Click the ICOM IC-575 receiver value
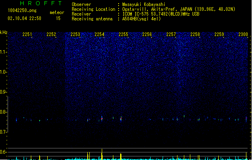This screenshot has width=252, height=160. click(x=161, y=14)
